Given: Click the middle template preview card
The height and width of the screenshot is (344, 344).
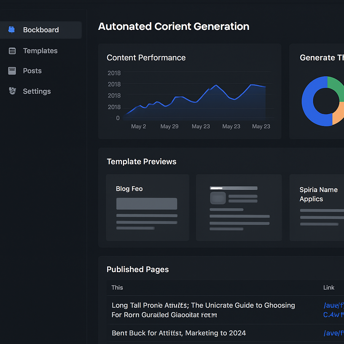Looking at the screenshot, I should point(239,207).
